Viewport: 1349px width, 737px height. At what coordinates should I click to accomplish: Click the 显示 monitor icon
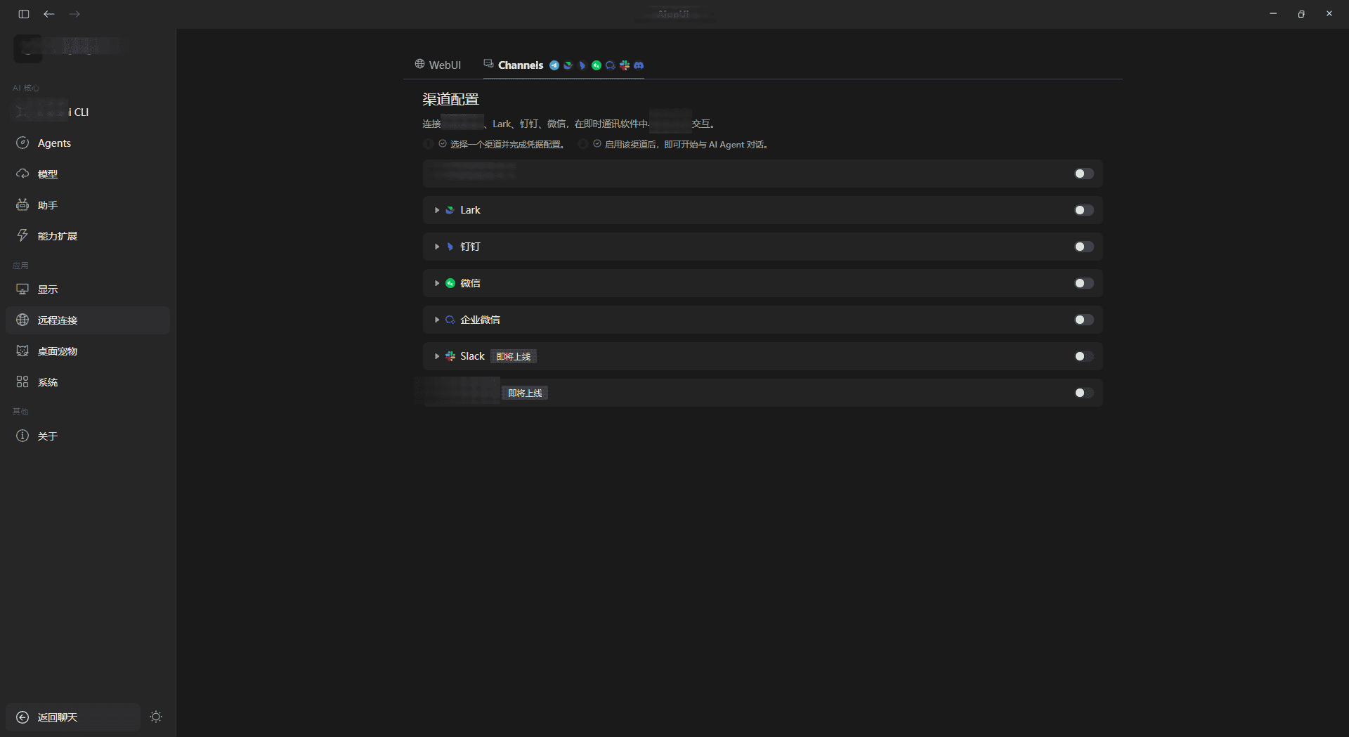pos(22,289)
